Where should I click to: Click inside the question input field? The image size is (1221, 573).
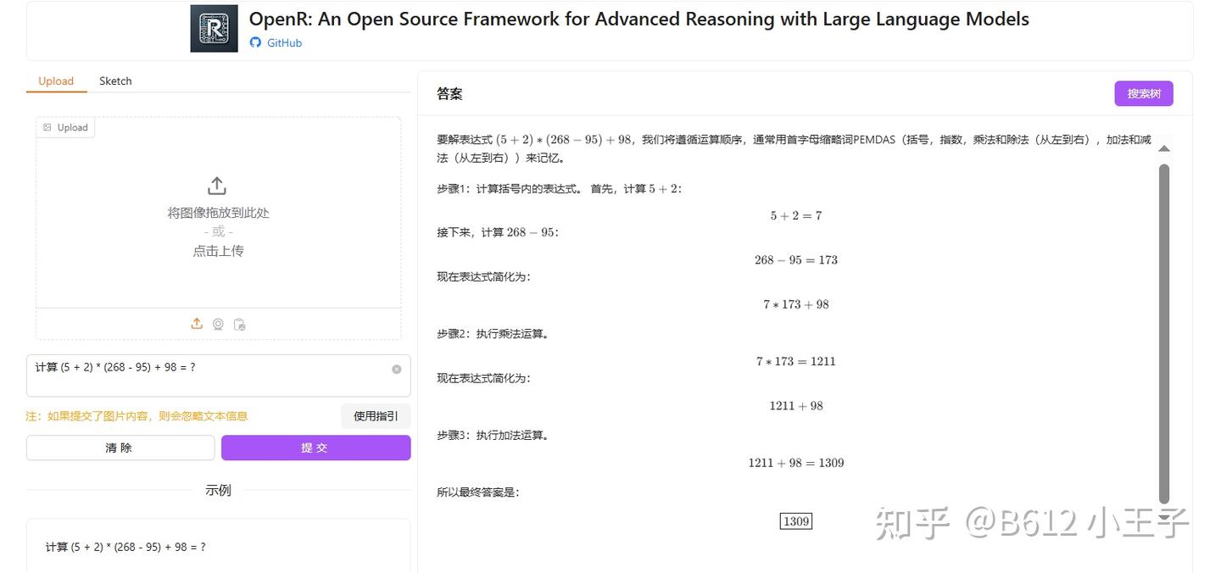pos(212,367)
